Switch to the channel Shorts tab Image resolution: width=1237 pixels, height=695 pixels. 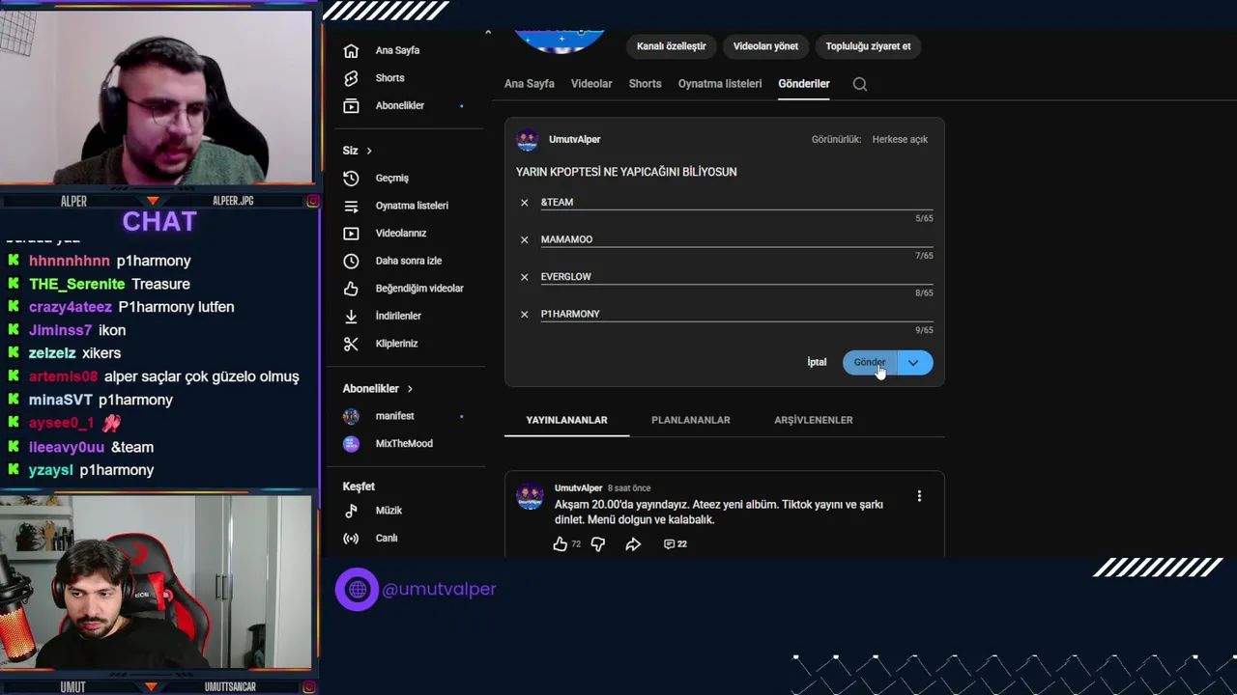(x=645, y=84)
